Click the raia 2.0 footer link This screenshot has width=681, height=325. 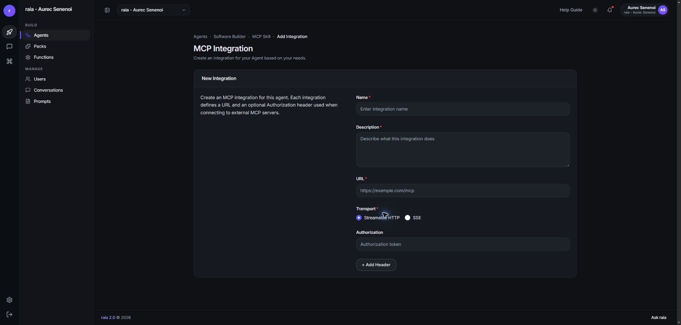point(108,318)
